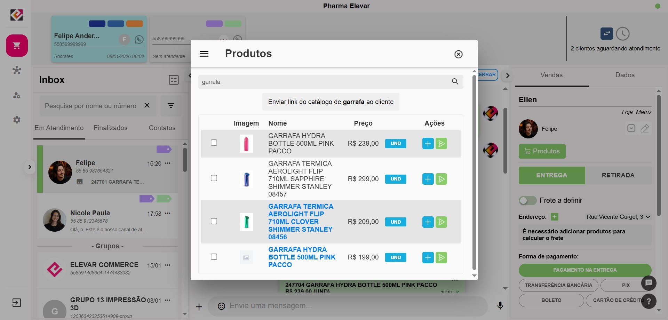Image resolution: width=668 pixels, height=320 pixels.
Task: Expand the left sidebar with chevron
Action: (30, 167)
